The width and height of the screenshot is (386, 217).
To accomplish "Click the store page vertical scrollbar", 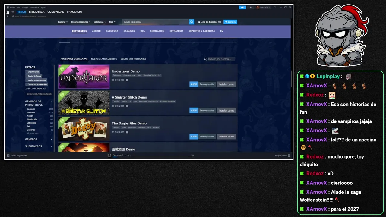I will pos(291,78).
